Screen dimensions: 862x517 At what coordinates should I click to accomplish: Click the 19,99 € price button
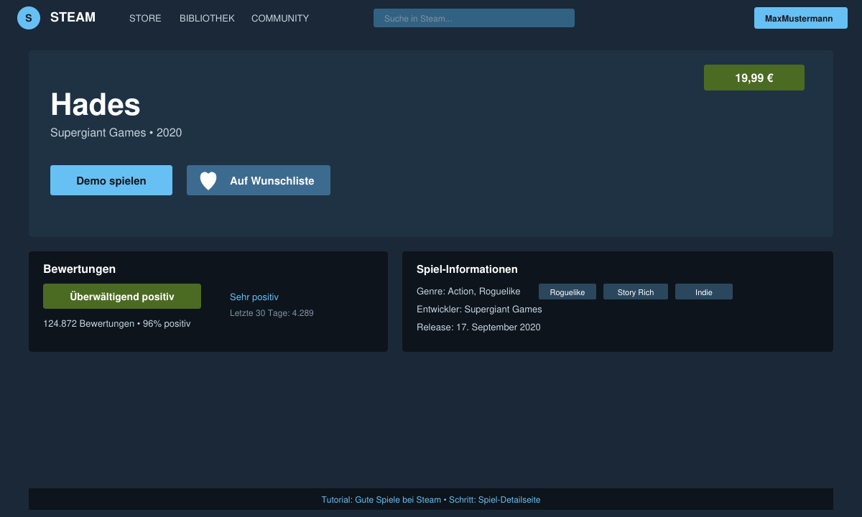click(x=754, y=78)
